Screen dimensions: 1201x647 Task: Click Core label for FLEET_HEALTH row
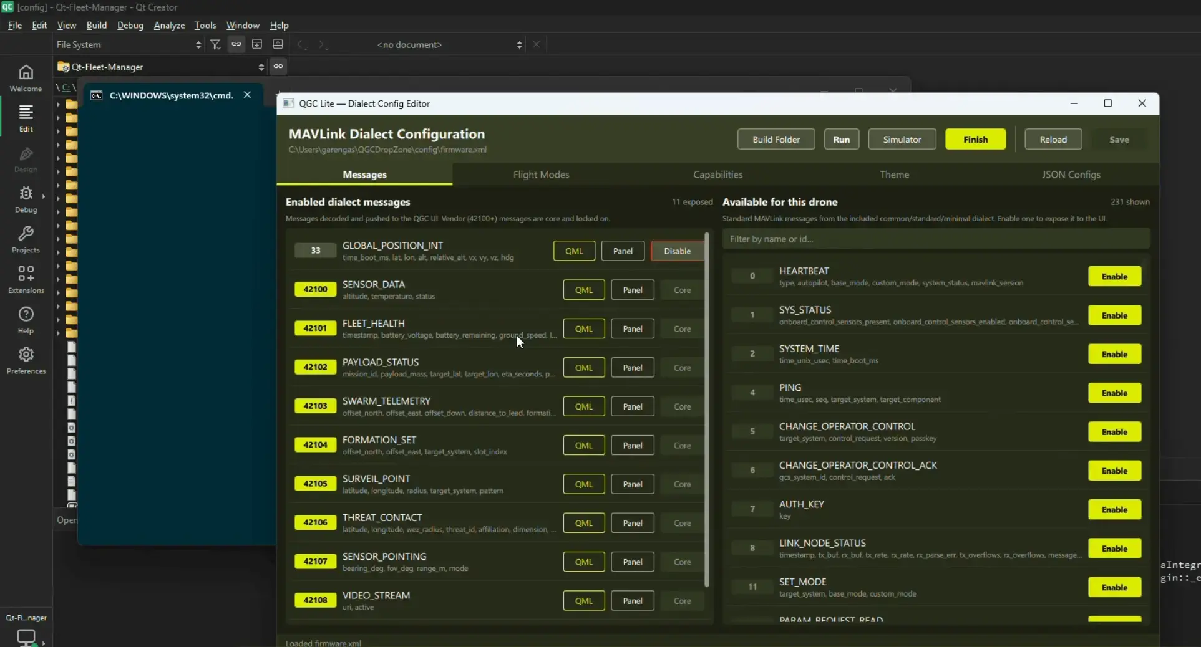click(682, 328)
